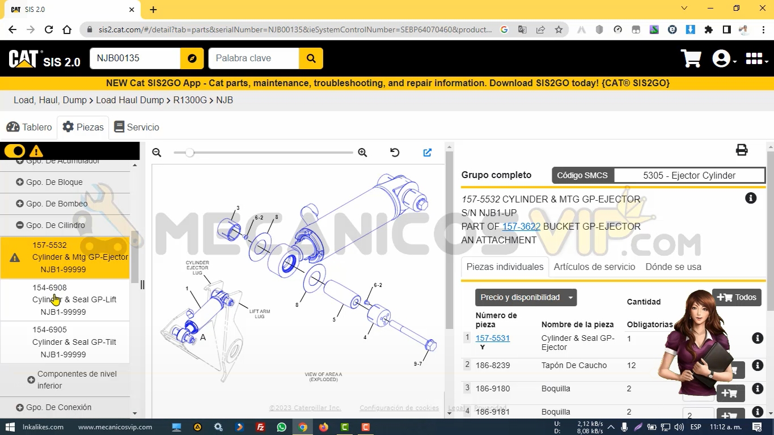Collapse the Gpo. De Cilindro group
774x435 pixels.
tap(20, 225)
